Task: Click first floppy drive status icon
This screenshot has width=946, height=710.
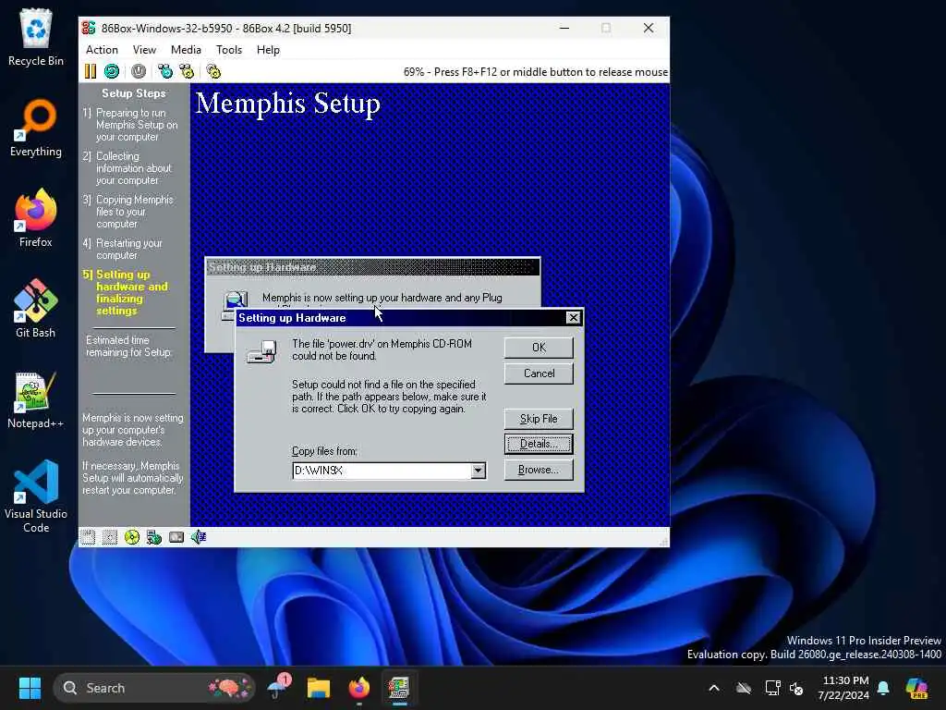Action: [88, 537]
